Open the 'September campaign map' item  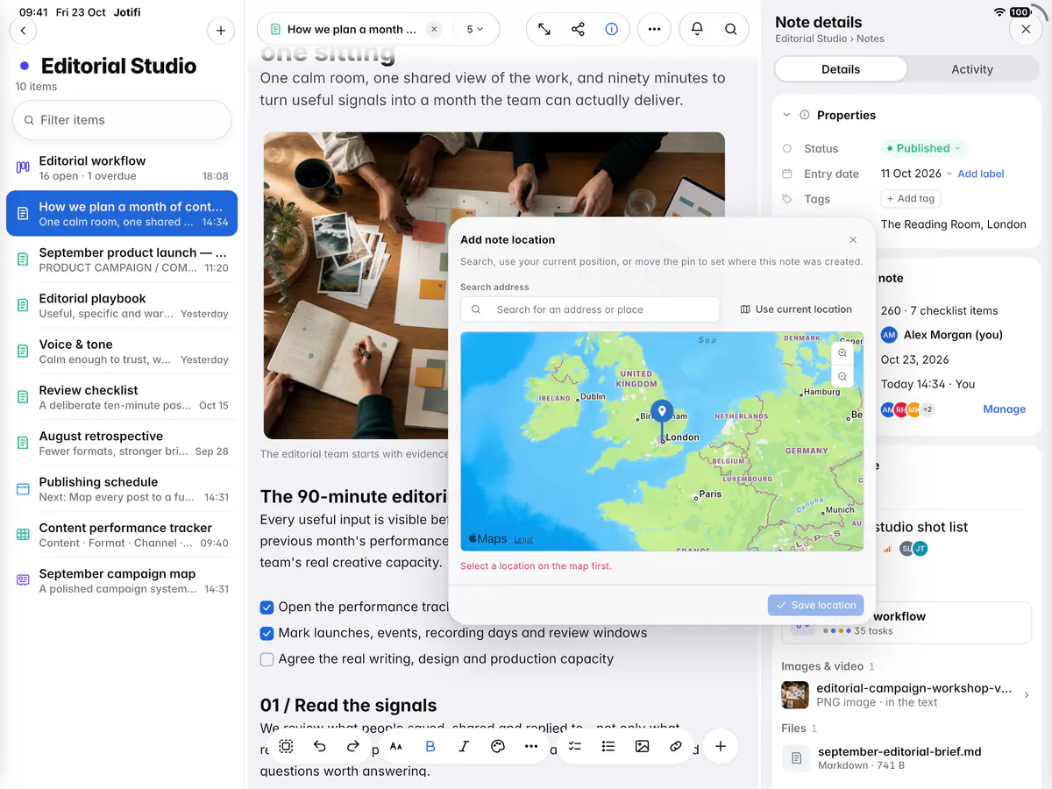click(x=122, y=580)
